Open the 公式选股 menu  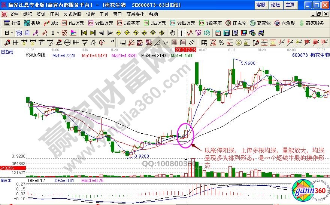[x=72, y=14]
